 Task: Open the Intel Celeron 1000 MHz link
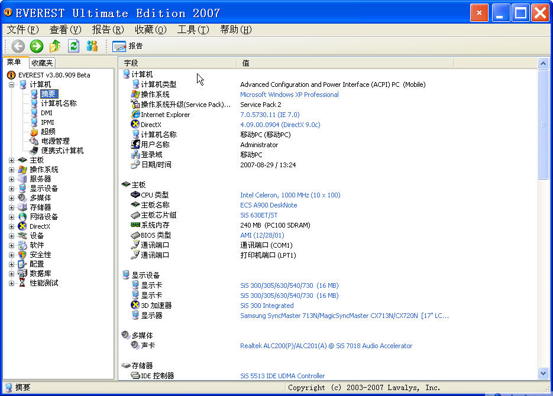290,195
